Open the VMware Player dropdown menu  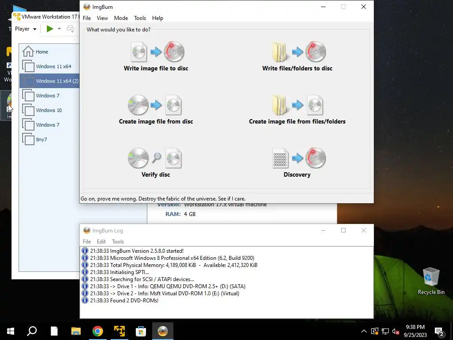tap(25, 29)
